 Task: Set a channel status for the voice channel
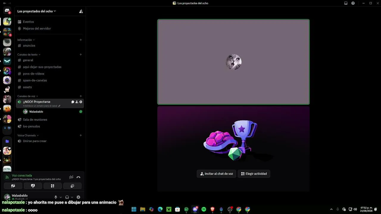tap(42, 106)
